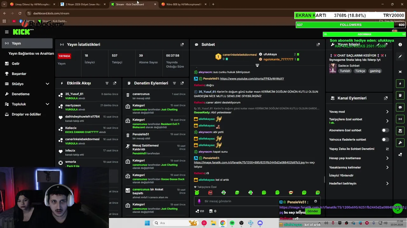Open filter options for Etkinlik Akışı
407x228 pixels.
point(107,83)
